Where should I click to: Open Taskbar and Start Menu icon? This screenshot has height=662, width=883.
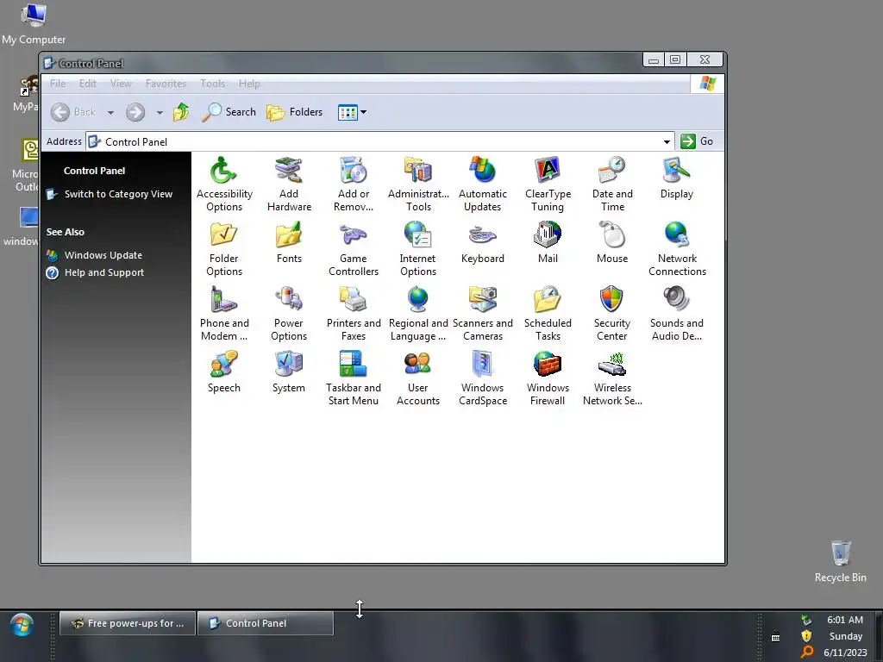(x=354, y=378)
